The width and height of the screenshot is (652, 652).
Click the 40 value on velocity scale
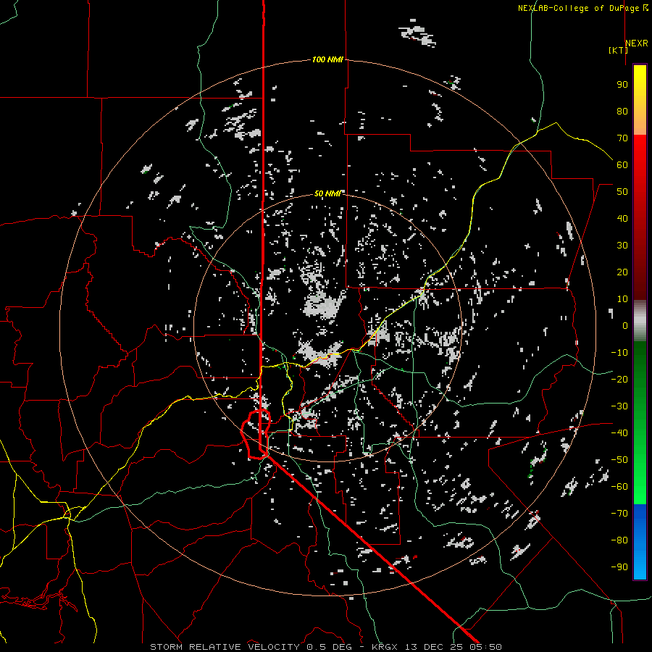pos(622,218)
